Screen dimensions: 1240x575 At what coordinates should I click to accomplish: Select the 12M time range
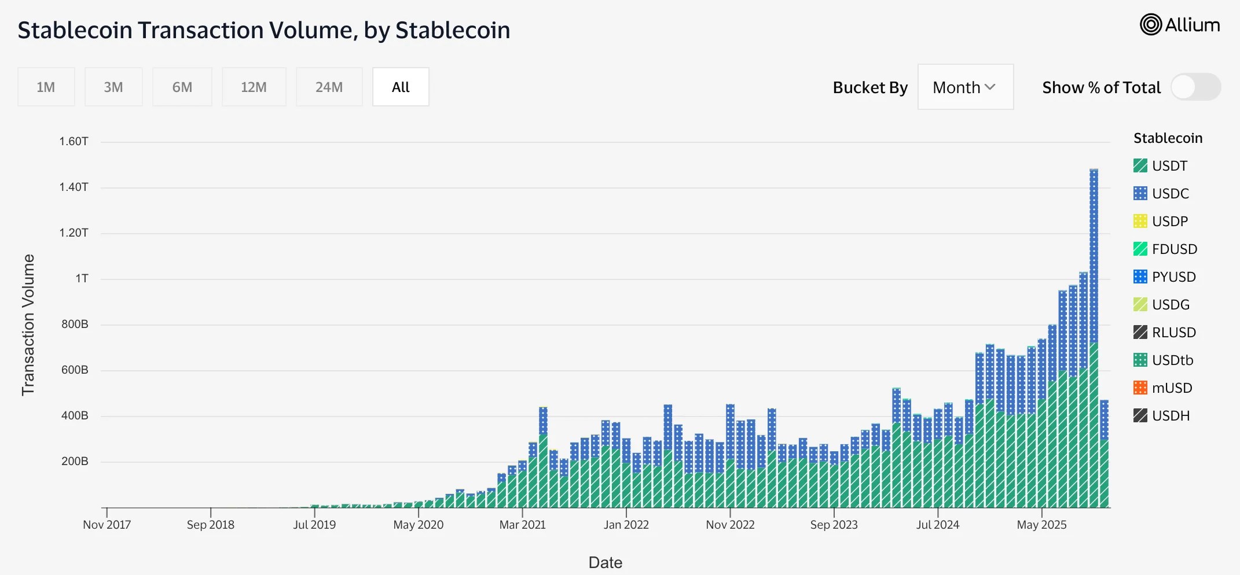point(254,87)
